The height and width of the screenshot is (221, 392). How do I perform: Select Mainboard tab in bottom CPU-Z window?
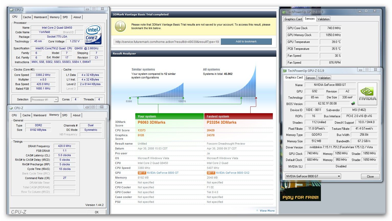click(40, 115)
